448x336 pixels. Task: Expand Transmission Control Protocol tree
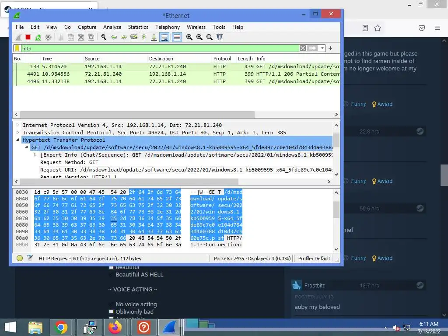[x=17, y=133]
